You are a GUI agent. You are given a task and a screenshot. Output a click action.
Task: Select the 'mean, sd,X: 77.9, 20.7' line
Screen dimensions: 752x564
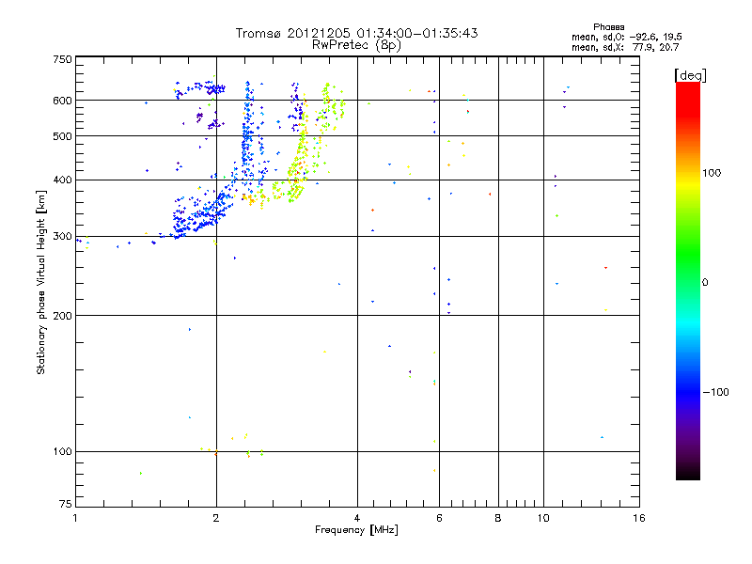click(625, 47)
